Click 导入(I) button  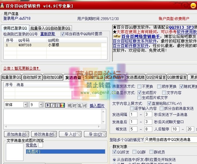point(70,134)
